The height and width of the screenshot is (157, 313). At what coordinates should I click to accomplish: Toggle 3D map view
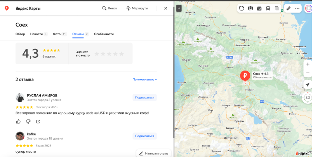pos(308,98)
